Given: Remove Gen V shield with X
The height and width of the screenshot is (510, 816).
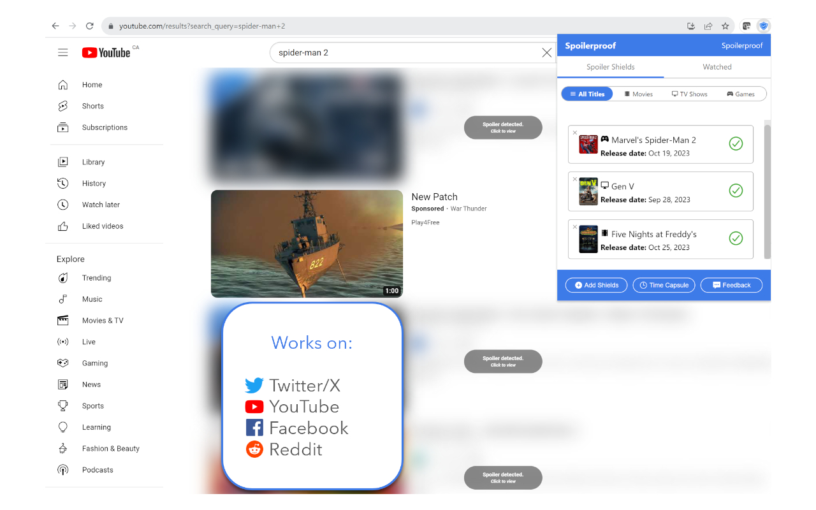Looking at the screenshot, I should [x=575, y=179].
